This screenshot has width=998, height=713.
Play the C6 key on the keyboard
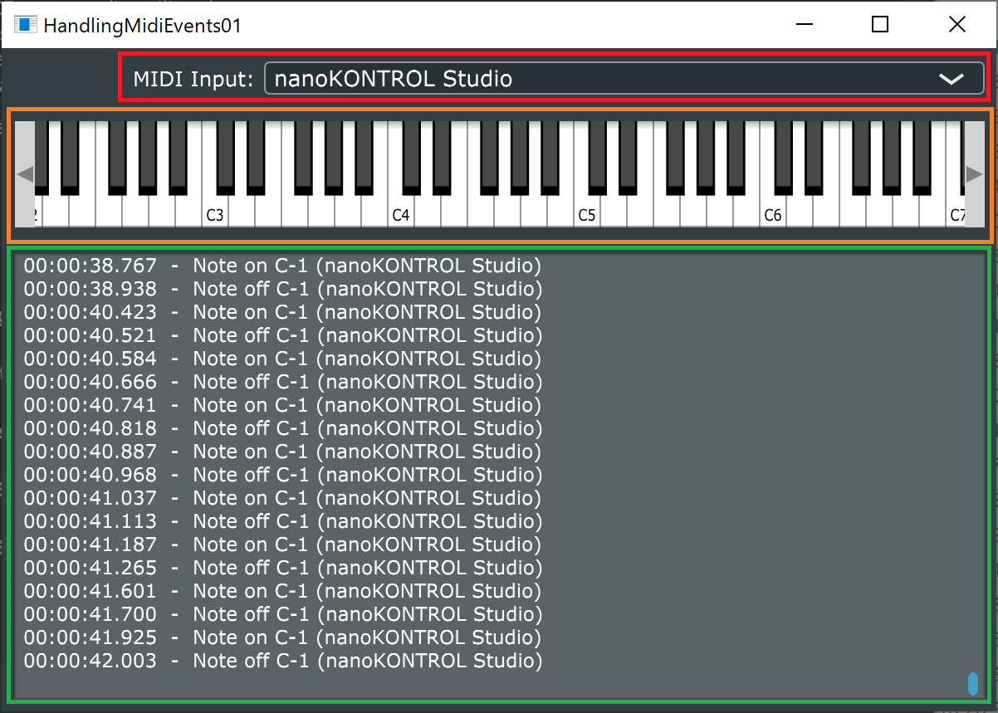pyautogui.click(x=772, y=211)
